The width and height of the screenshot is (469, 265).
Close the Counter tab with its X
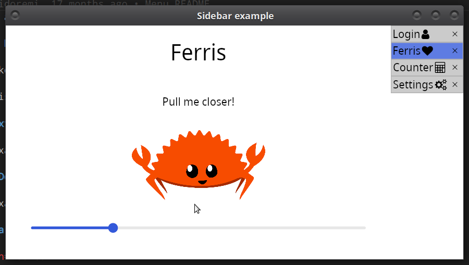(x=455, y=68)
